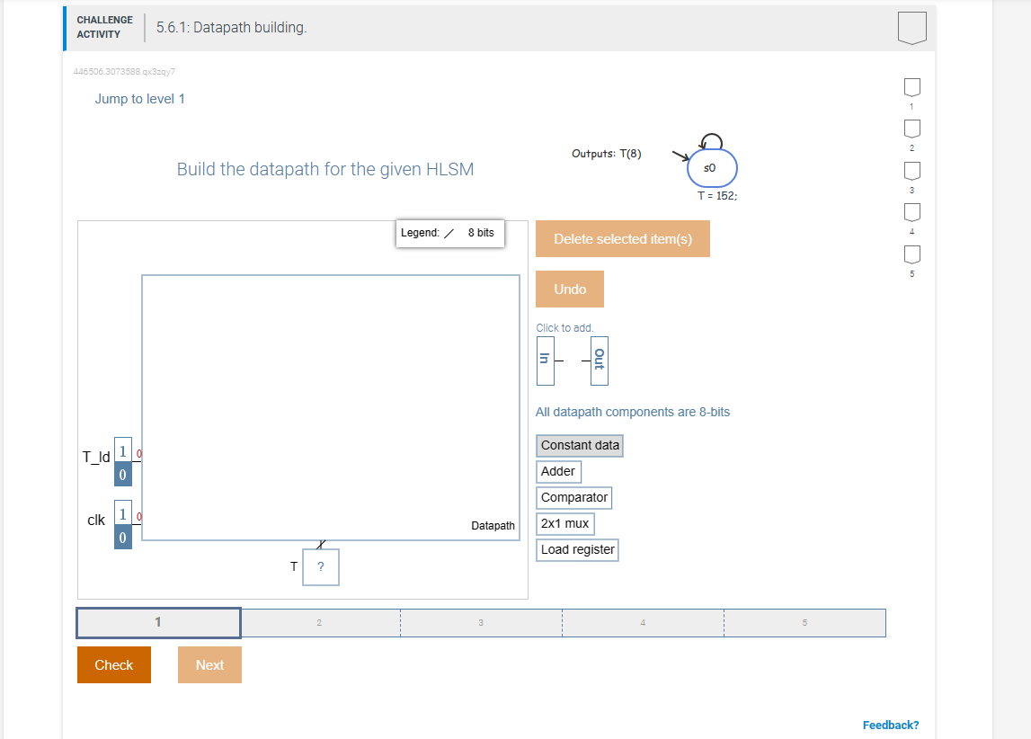Image resolution: width=1031 pixels, height=739 pixels.
Task: Switch to step 2 in progress bar
Action: (319, 621)
